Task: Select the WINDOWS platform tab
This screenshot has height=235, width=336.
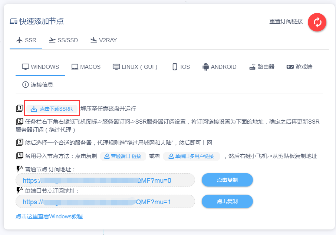Action: click(40, 67)
